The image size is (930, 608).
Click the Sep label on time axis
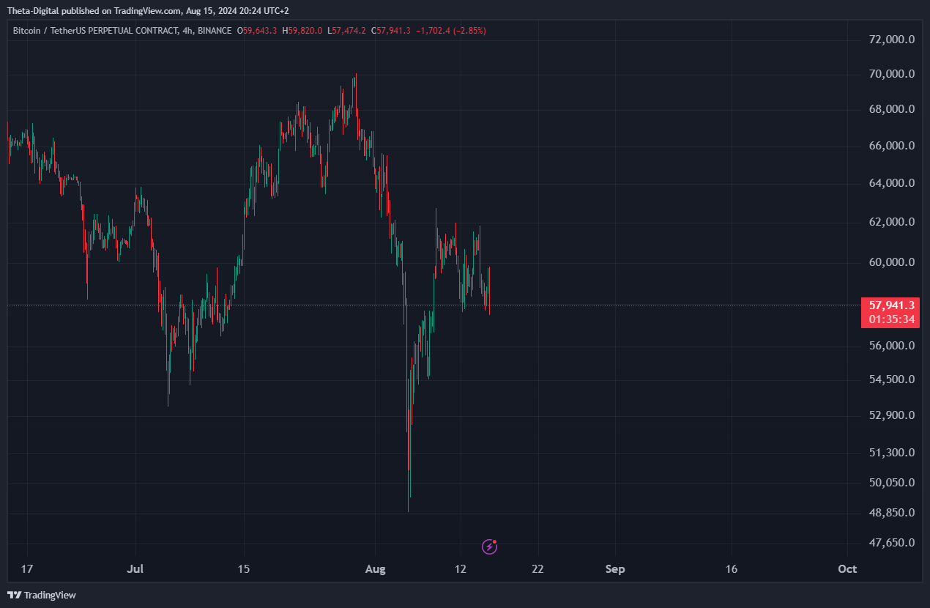(x=615, y=568)
